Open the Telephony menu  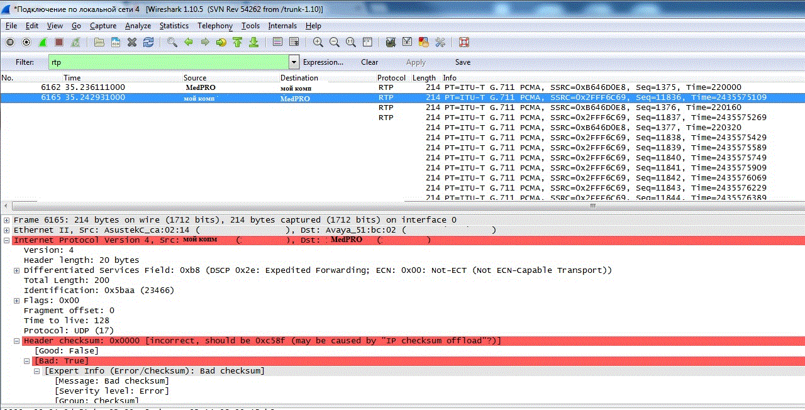215,26
